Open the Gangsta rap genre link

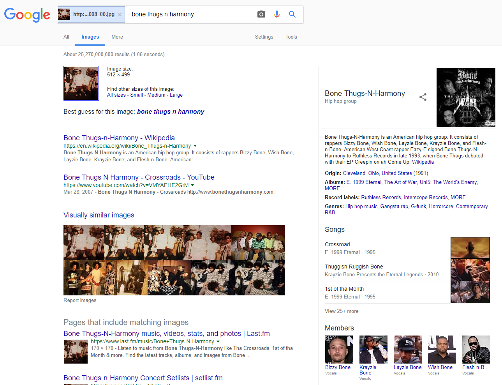[394, 207]
